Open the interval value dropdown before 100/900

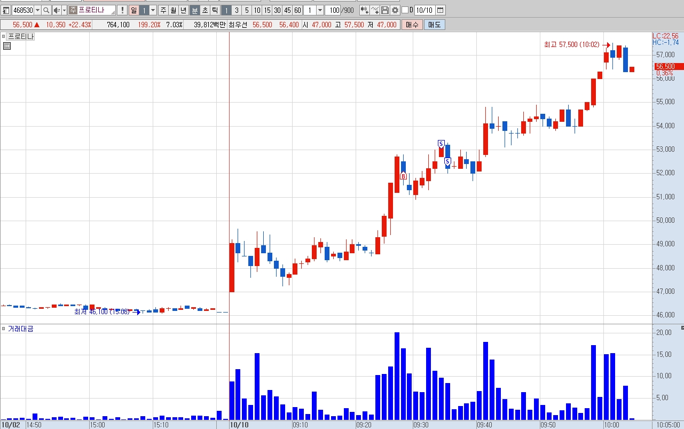(320, 10)
